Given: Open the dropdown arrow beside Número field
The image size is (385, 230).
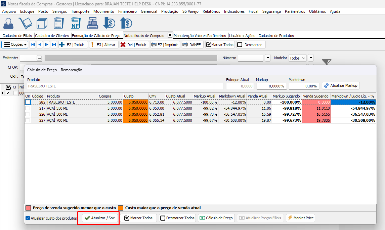Looking at the screenshot, I should 268,58.
